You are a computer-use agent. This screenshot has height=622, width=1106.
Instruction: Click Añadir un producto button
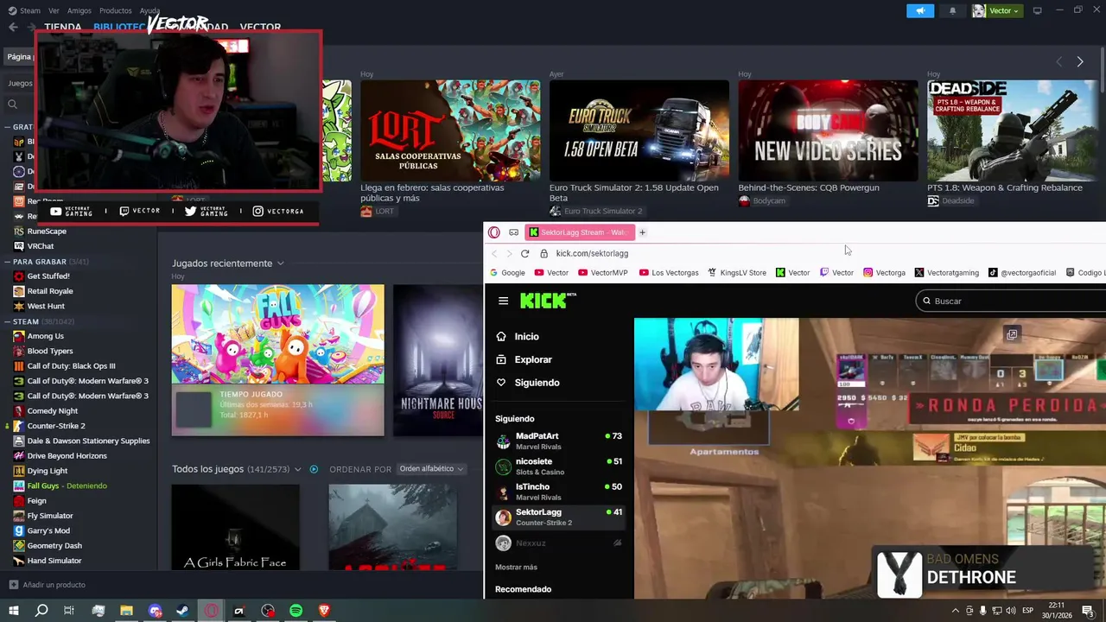(48, 585)
